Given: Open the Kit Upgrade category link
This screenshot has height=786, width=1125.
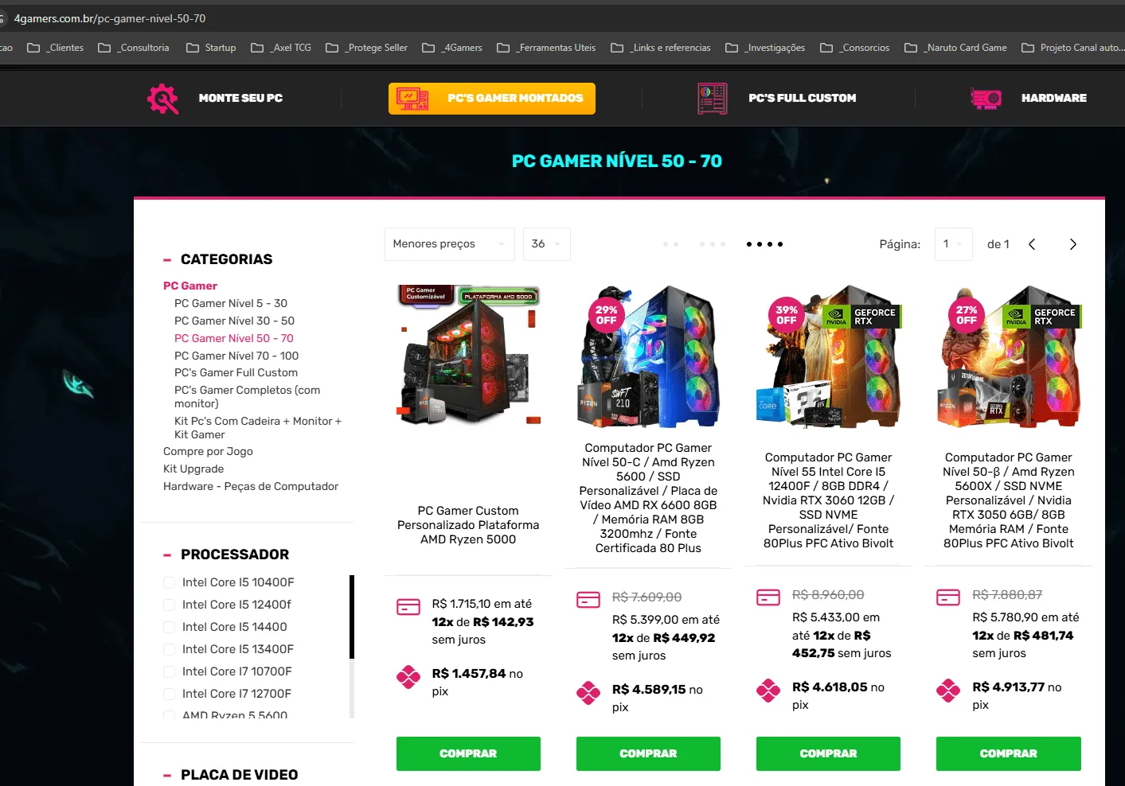Looking at the screenshot, I should [193, 469].
